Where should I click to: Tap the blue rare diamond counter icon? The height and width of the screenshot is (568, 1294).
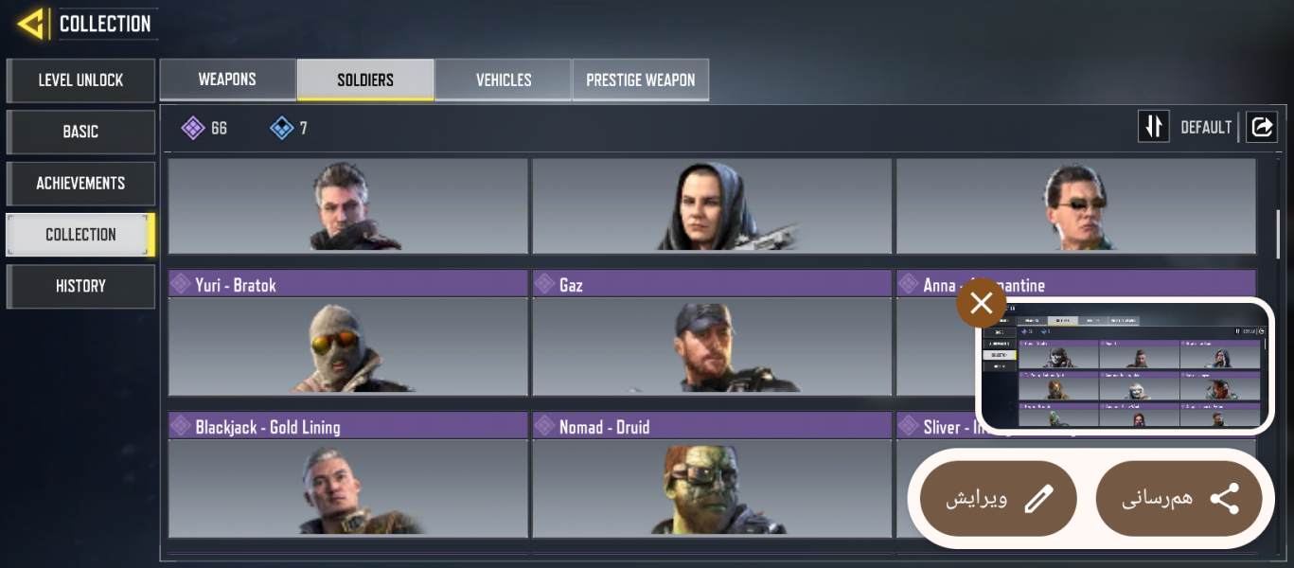tap(282, 128)
